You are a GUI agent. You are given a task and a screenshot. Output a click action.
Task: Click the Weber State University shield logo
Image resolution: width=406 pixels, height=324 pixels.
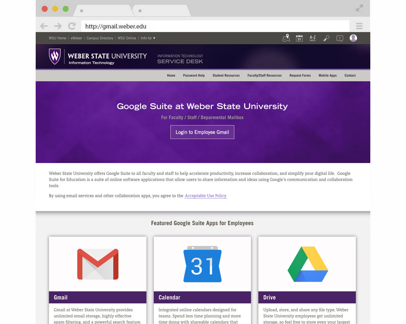(x=55, y=57)
